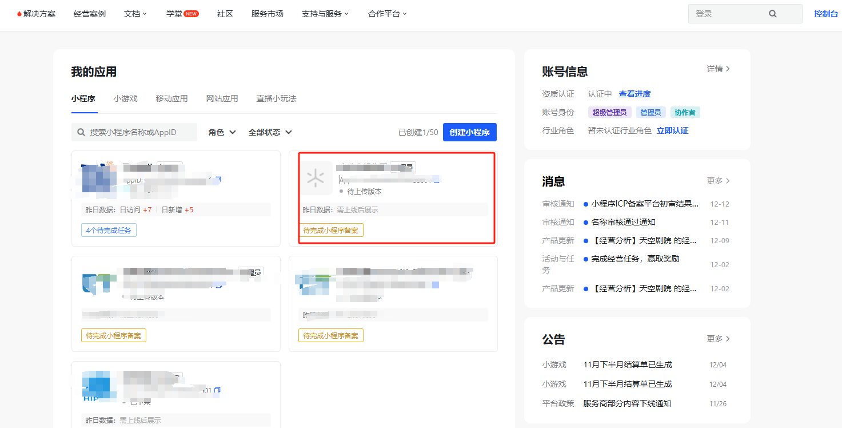Click the 4个待完成任务 tag
The image size is (842, 428).
[109, 231]
